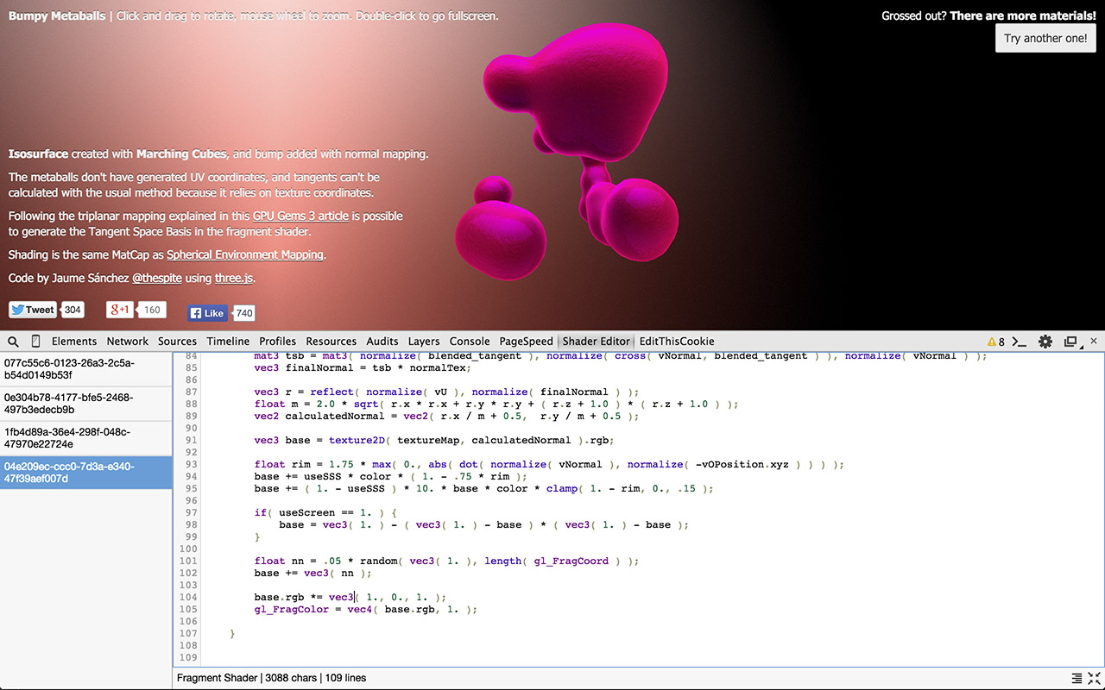The image size is (1105, 690).
Task: Switch to the PageSpeed tab
Action: 526,342
